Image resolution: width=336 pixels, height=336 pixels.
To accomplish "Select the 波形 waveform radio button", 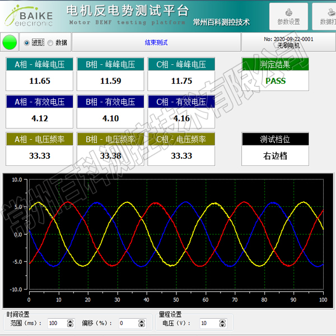I will (x=27, y=42).
